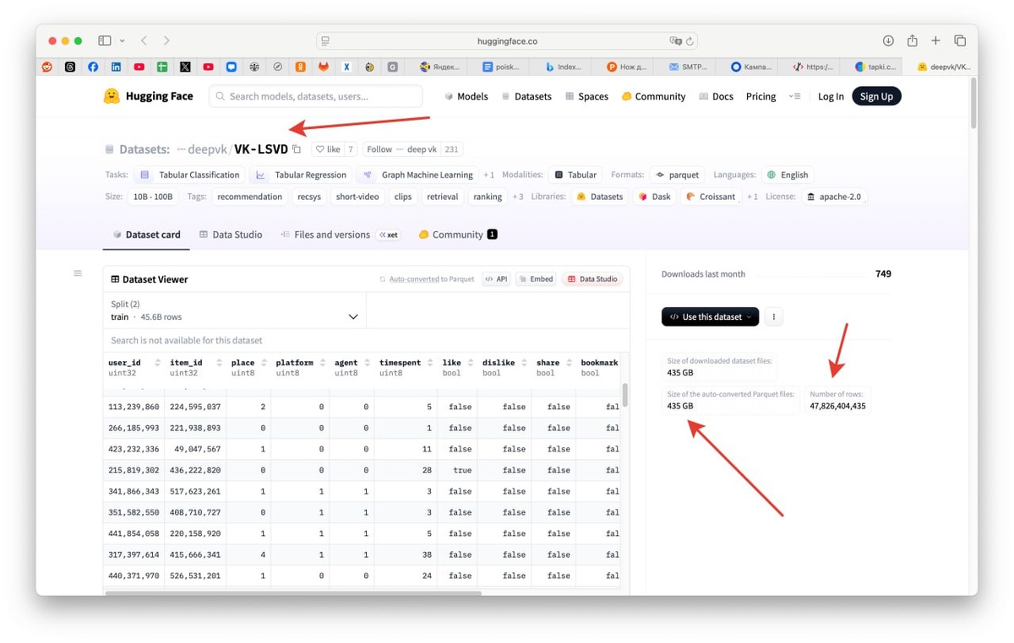Open the Reddit pinned tab
Screen dimensions: 1014x643
tap(47, 67)
